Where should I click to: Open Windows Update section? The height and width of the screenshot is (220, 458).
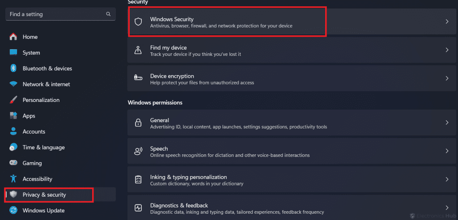(x=43, y=210)
